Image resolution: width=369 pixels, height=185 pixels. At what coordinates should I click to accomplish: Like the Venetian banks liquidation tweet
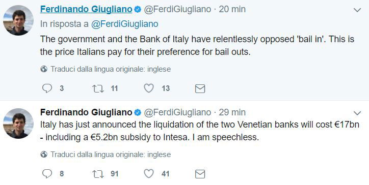(x=149, y=174)
